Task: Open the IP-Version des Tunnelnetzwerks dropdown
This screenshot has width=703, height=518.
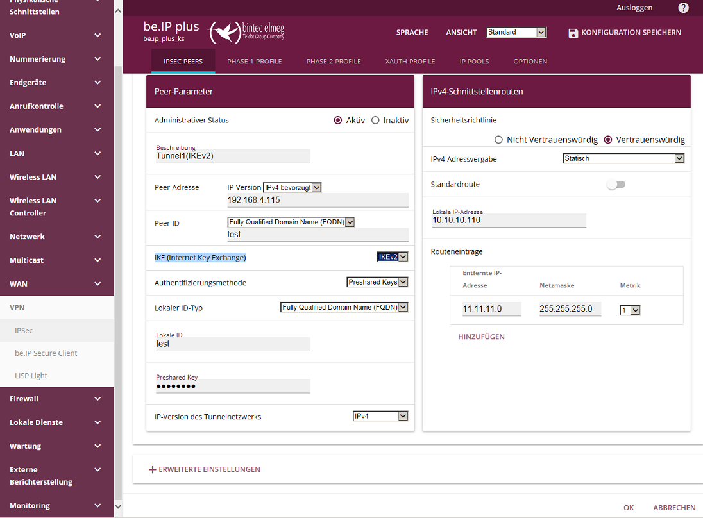Action: point(380,416)
